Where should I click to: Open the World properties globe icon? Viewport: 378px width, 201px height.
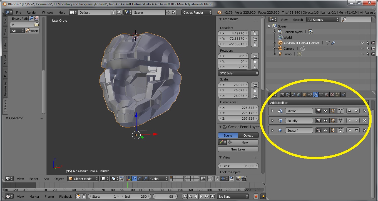[x=299, y=95]
